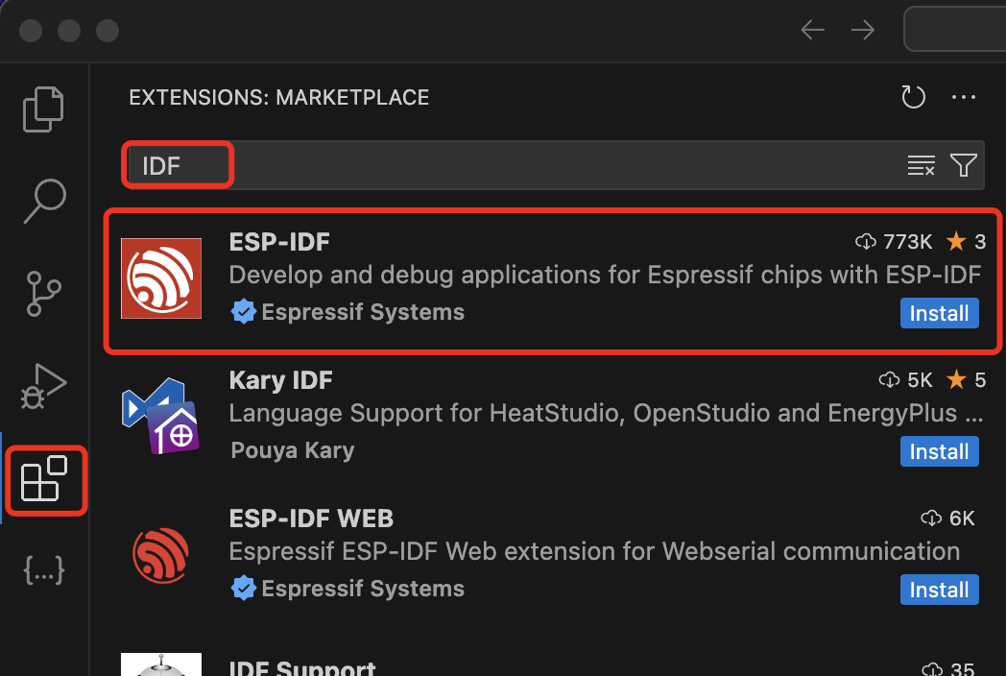The width and height of the screenshot is (1006, 676).
Task: Select the ESP-IDF WEB extension title
Action: click(311, 519)
